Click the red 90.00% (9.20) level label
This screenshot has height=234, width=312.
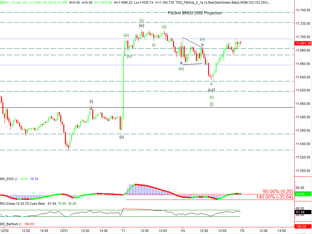tap(278, 192)
